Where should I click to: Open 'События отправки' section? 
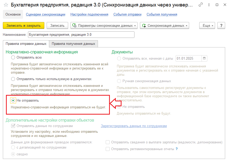[x=127, y=15]
